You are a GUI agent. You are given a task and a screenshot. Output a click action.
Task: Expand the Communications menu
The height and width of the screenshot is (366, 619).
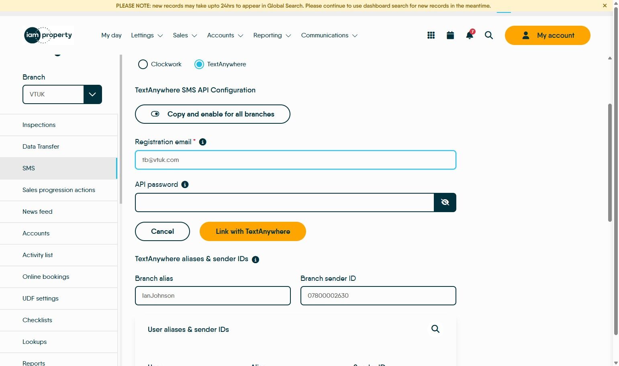329,35
